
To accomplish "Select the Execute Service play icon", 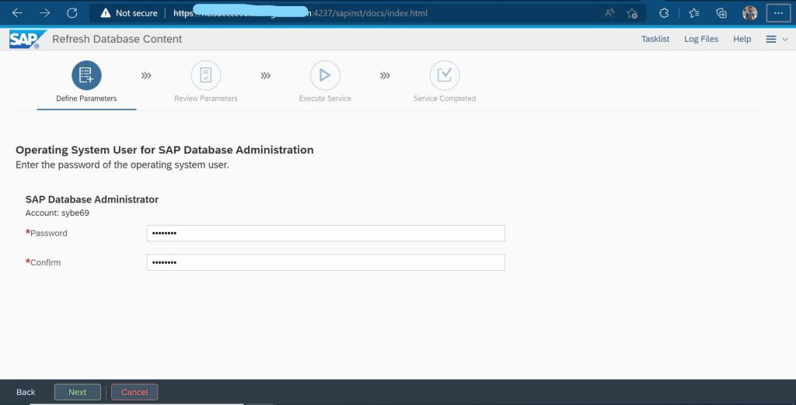I will pyautogui.click(x=325, y=75).
